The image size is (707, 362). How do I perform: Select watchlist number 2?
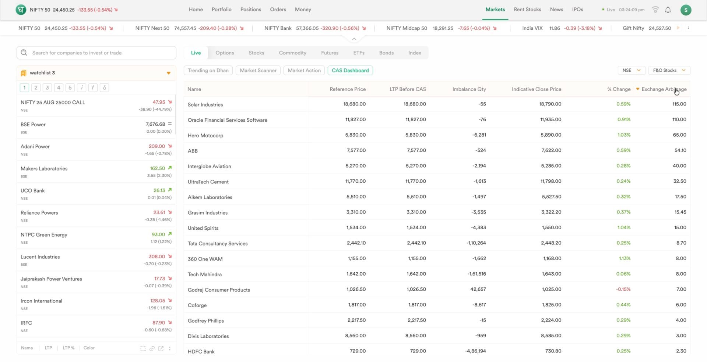[x=36, y=87]
